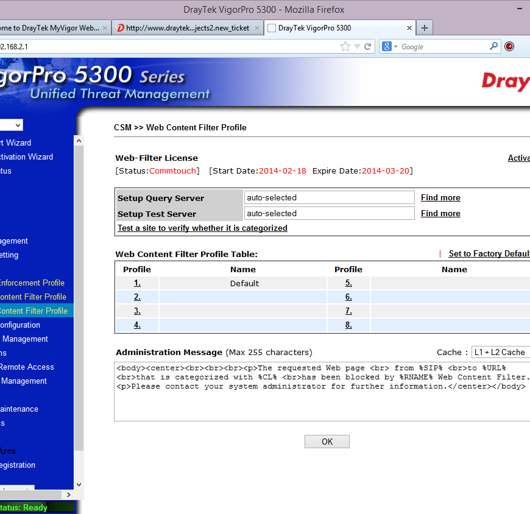Screen dimensions: 530x514
Task: Click the OK button
Action: coord(327,442)
